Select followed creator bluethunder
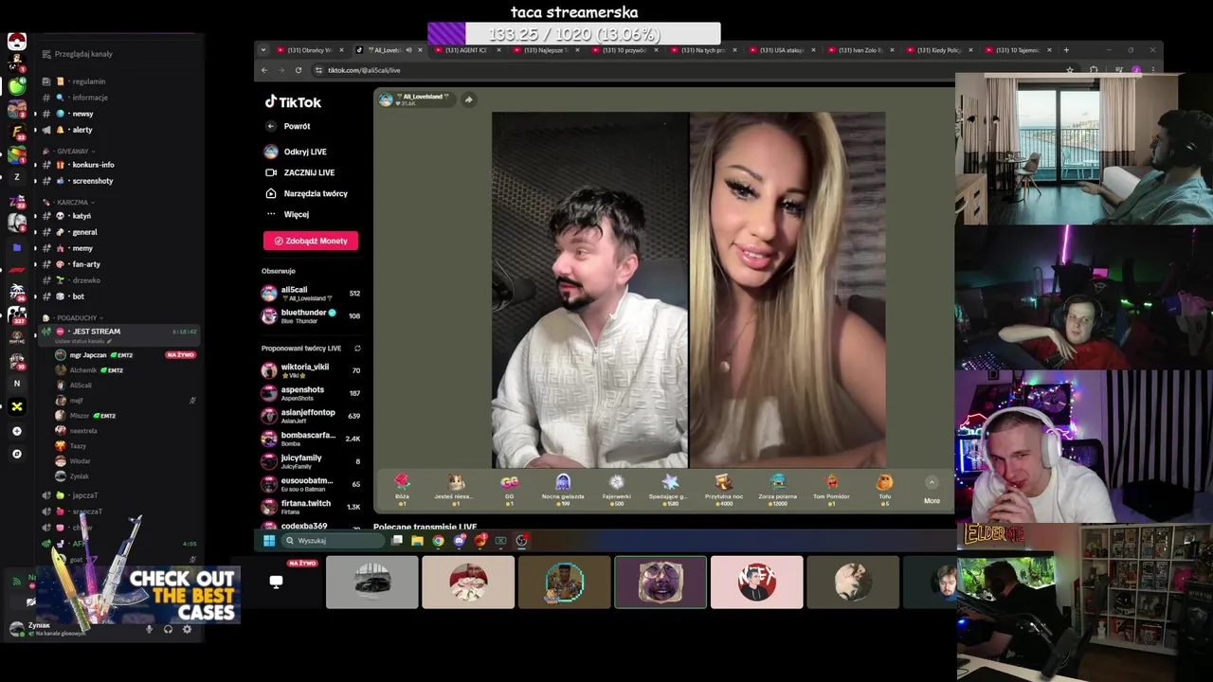The width and height of the screenshot is (1213, 682). (311, 316)
